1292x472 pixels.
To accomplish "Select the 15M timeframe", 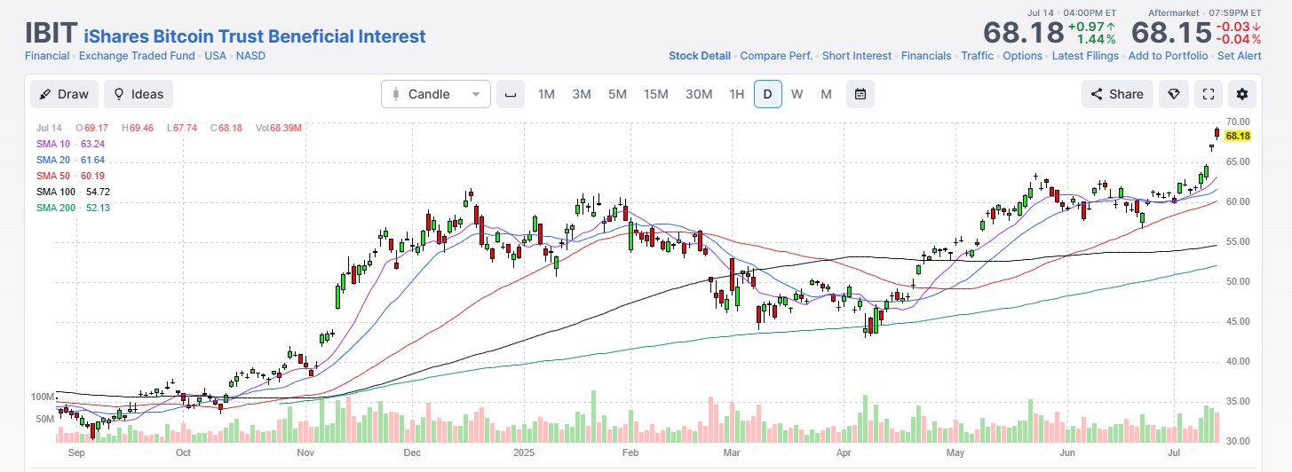I will (656, 94).
